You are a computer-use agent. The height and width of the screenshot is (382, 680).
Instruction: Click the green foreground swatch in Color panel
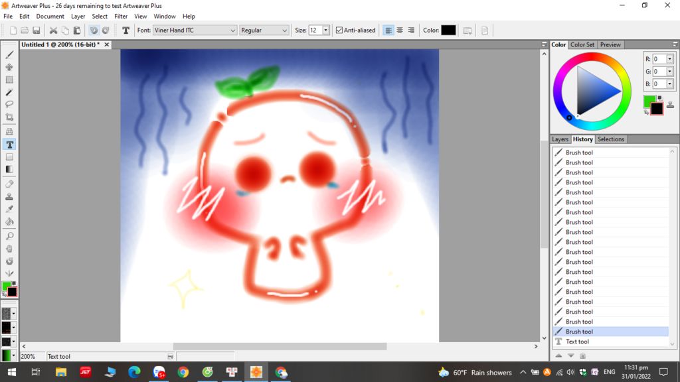(x=648, y=101)
